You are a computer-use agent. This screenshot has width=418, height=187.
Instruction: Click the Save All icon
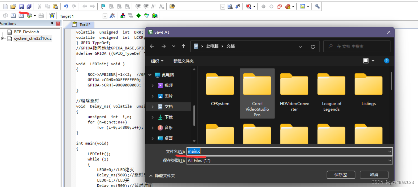29,6
